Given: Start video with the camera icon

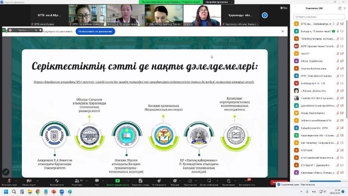Looking at the screenshot, I should pos(29,181).
